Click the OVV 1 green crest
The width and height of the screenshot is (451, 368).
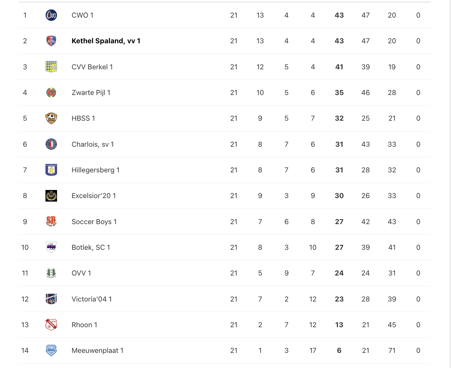tap(51, 273)
